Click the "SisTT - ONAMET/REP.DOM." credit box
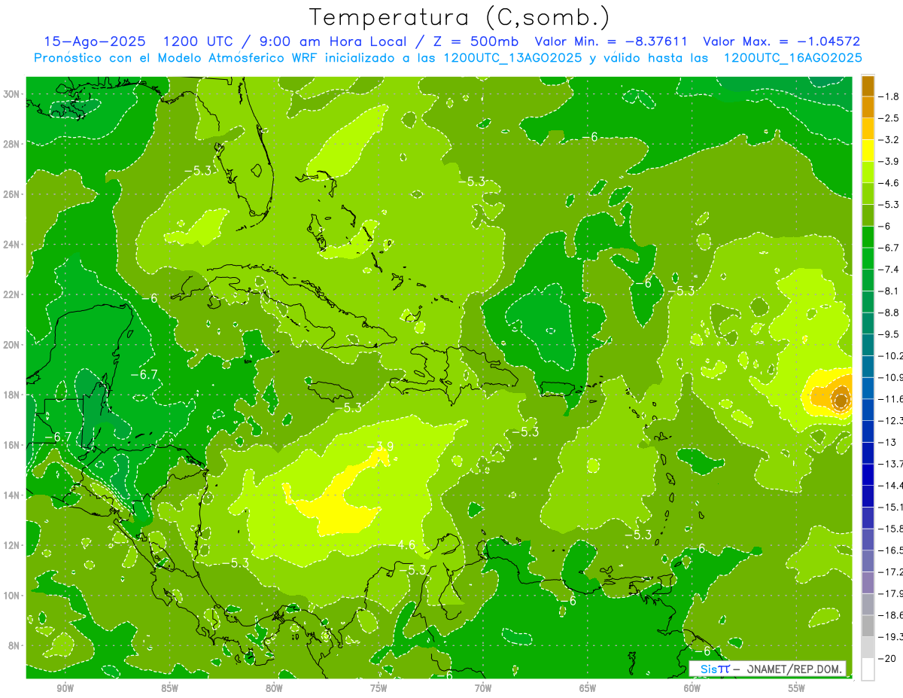The image size is (903, 698). pyautogui.click(x=768, y=669)
